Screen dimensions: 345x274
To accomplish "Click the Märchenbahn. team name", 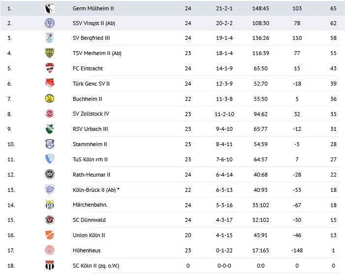I will tap(90, 205).
